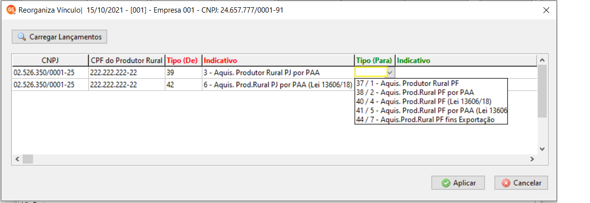Click the CPF cell in the row with Tipo 42
The width and height of the screenshot is (590, 203).
click(x=126, y=84)
